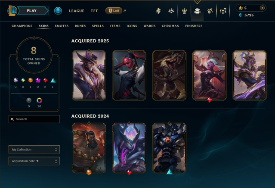The width and height of the screenshot is (275, 188).
Task: Open the Profile helmet icon in the top bar
Action: point(158,11)
